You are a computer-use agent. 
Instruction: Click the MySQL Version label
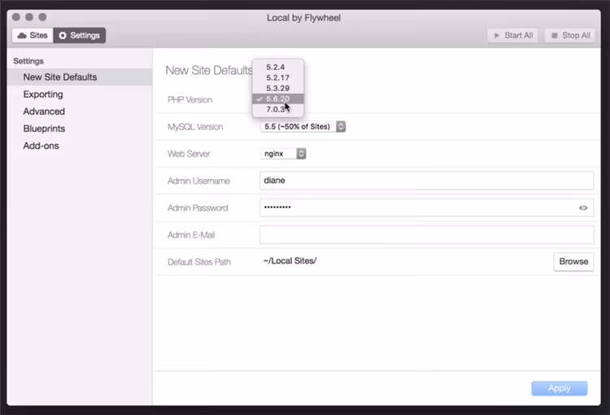195,127
